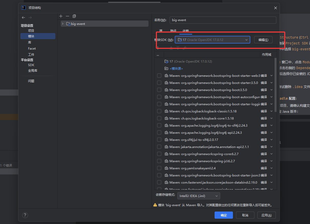
Task: Tick export checkbox for spring-boot-autoconfigure
Action: 159,97
